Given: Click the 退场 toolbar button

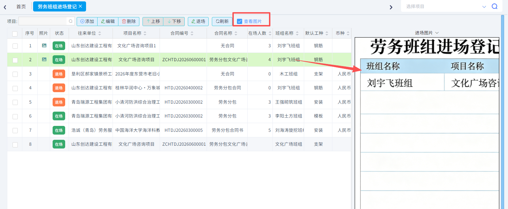Looking at the screenshot, I should 198,21.
